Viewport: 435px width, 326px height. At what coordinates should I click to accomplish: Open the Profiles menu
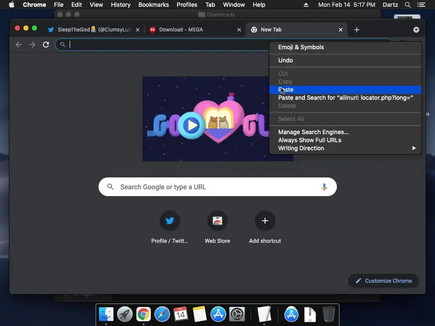[187, 5]
